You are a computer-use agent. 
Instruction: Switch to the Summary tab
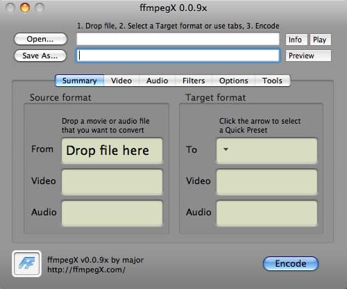[x=80, y=81]
